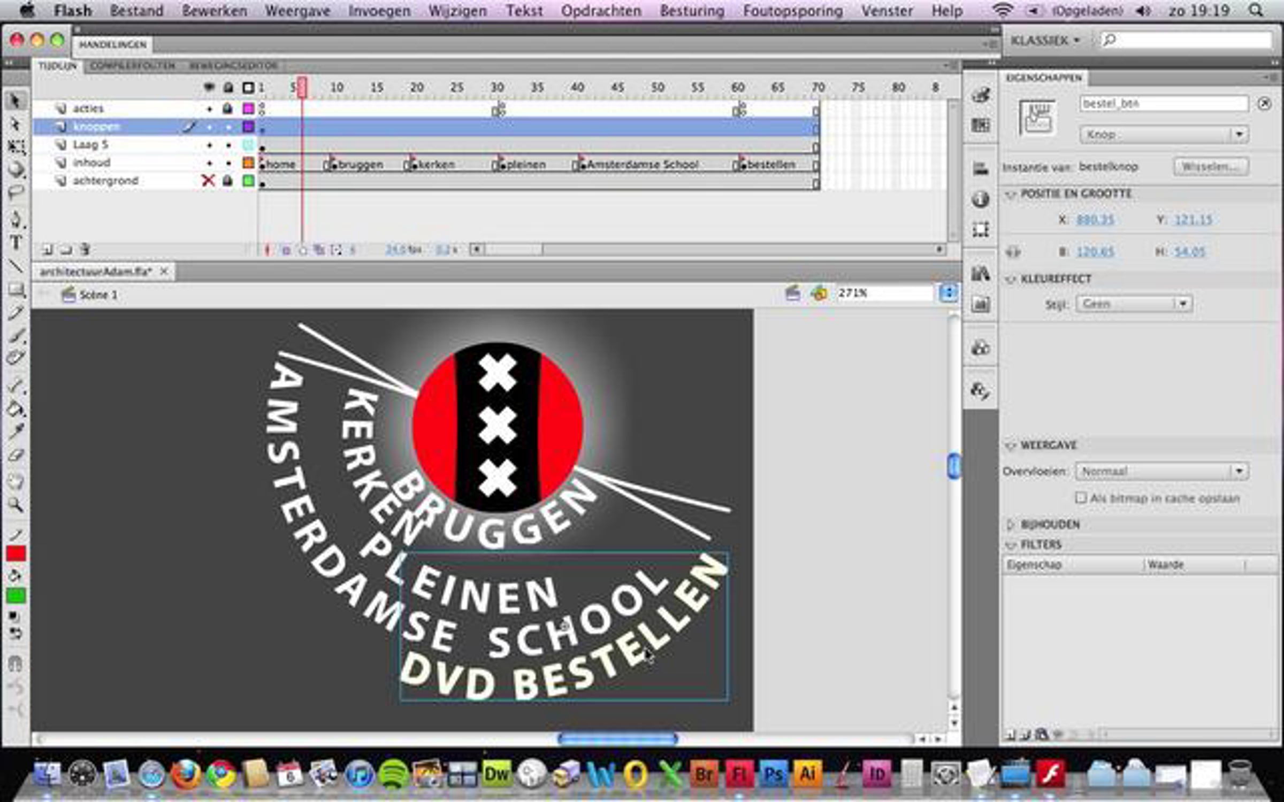This screenshot has width=1284, height=802.
Task: Click the bestel_btn instance name field
Action: 1163,103
